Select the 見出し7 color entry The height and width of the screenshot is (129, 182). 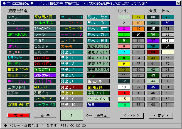(72, 87)
